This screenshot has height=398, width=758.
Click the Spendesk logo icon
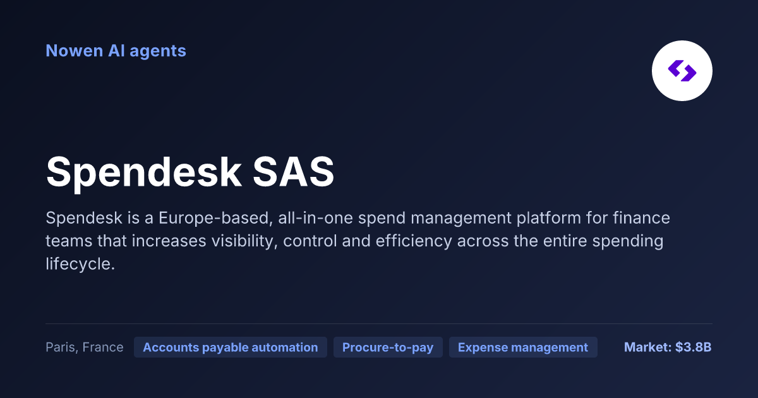682,71
